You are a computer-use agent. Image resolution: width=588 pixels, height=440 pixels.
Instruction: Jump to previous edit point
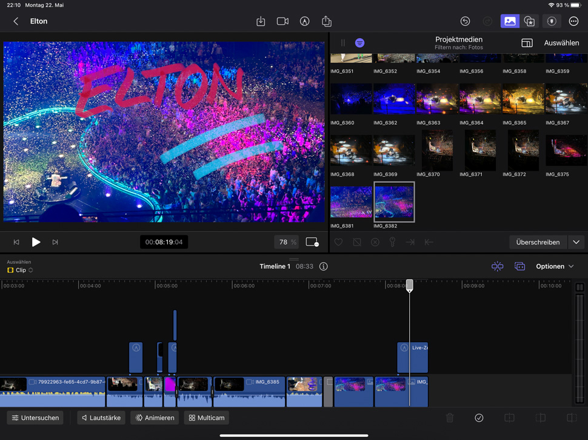point(16,242)
